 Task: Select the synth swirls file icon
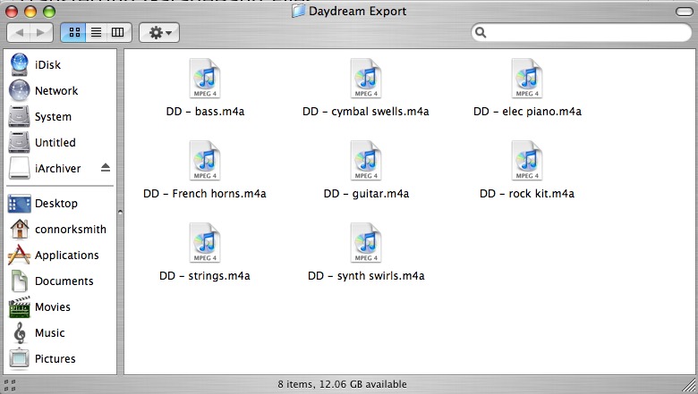click(x=366, y=243)
